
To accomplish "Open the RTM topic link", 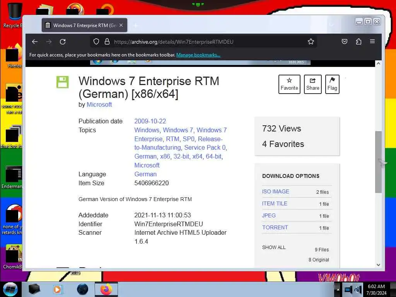I will click(x=172, y=139).
